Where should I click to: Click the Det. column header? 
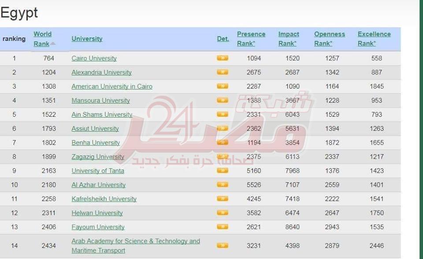pyautogui.click(x=223, y=39)
